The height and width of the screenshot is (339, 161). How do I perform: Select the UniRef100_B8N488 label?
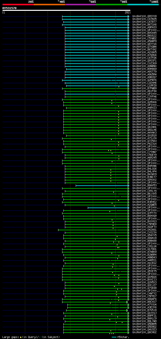pos(144,241)
